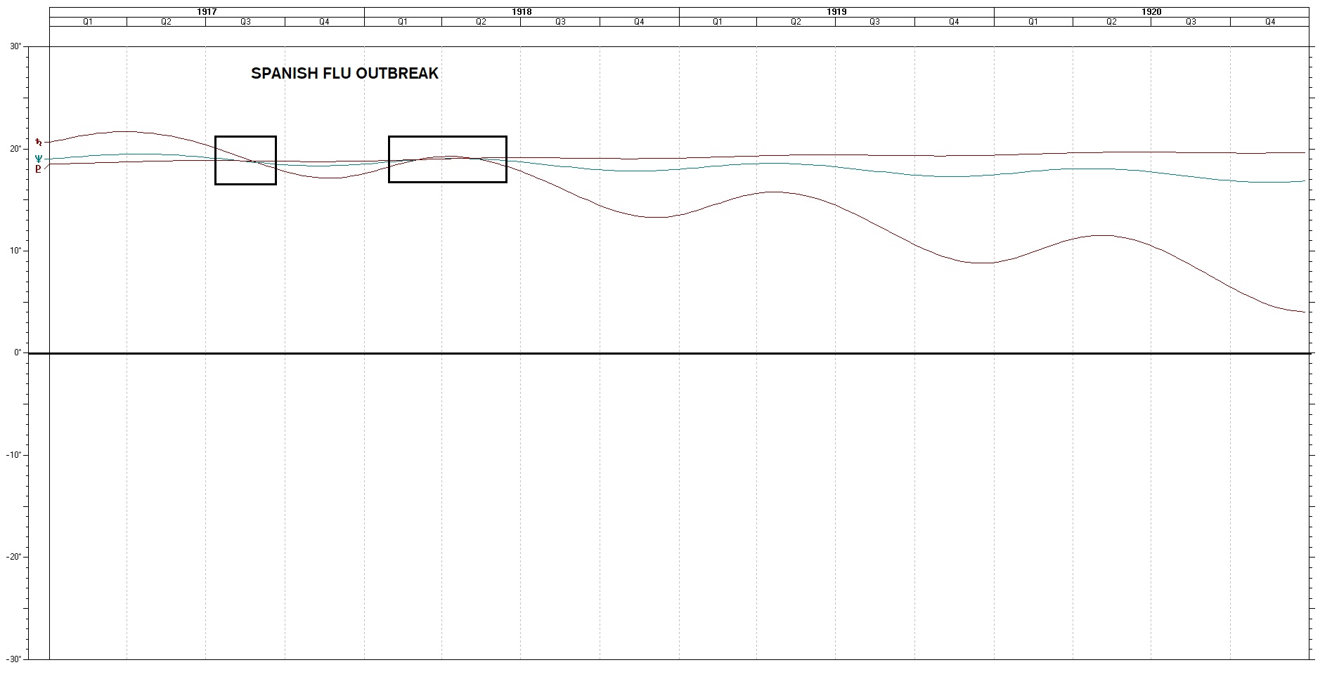Viewport: 1339px width, 679px height.
Task: Click the Q3 column under 1917
Action: (x=245, y=22)
